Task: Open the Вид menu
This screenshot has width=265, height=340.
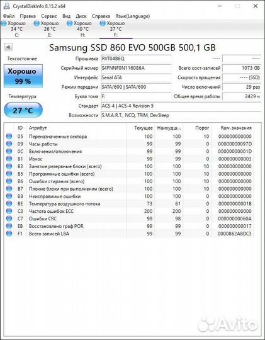Action: (x=66, y=16)
